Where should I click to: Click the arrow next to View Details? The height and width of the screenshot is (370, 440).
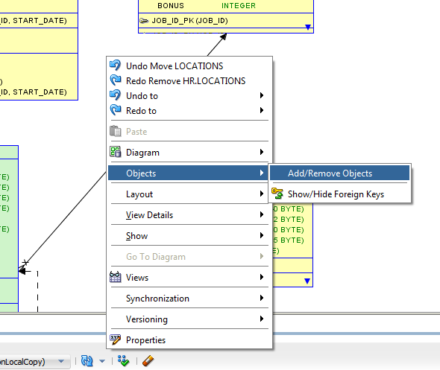[262, 214]
